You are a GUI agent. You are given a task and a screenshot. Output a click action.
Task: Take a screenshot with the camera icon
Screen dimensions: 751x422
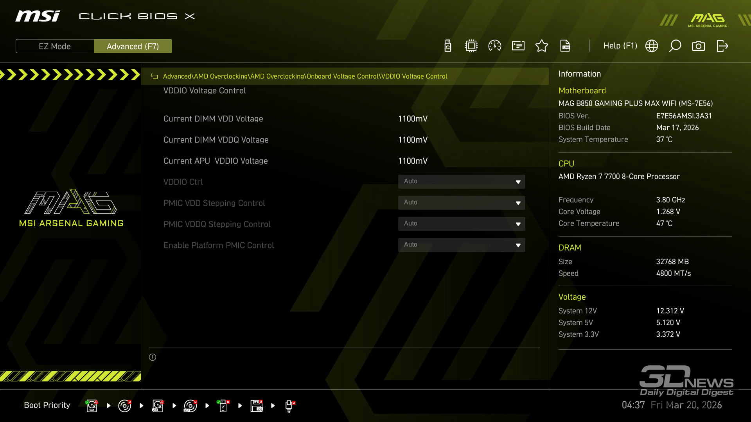pyautogui.click(x=699, y=46)
